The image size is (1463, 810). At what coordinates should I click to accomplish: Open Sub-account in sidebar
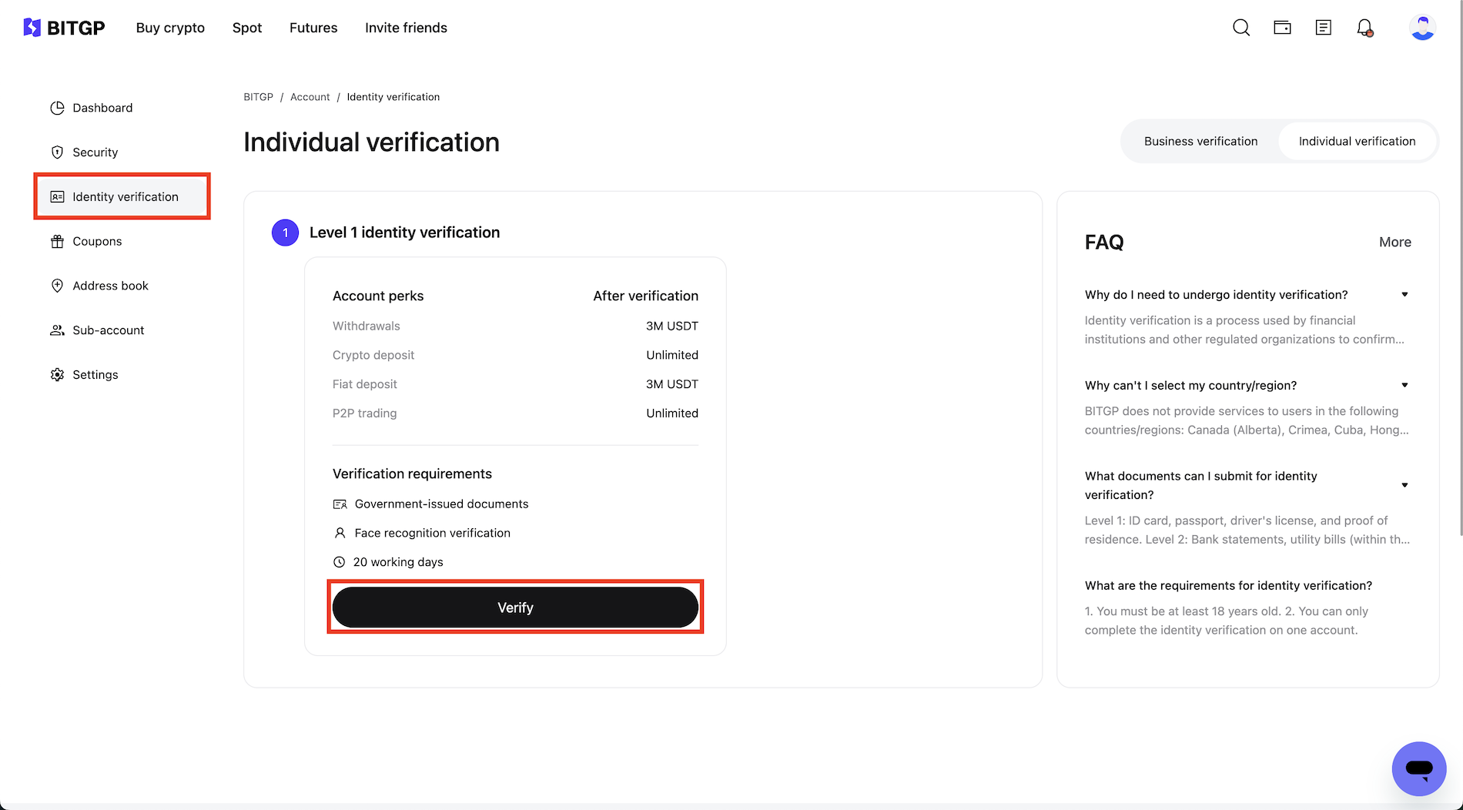pyautogui.click(x=122, y=330)
